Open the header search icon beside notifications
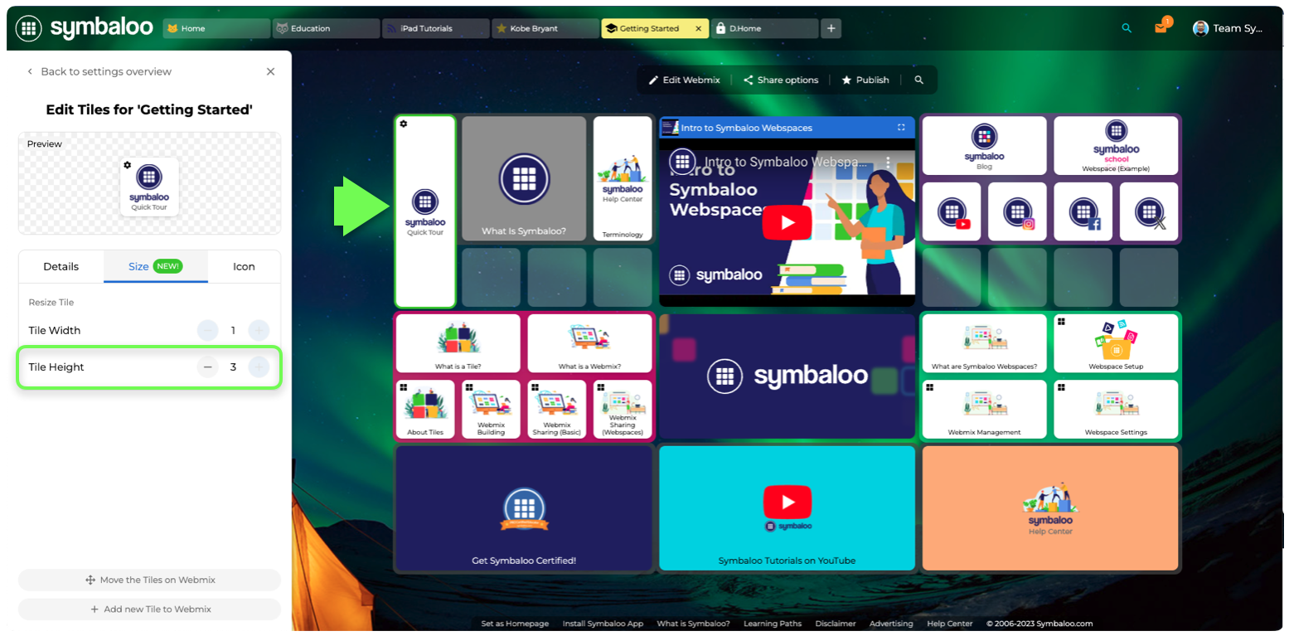The image size is (1289, 636). [1127, 28]
